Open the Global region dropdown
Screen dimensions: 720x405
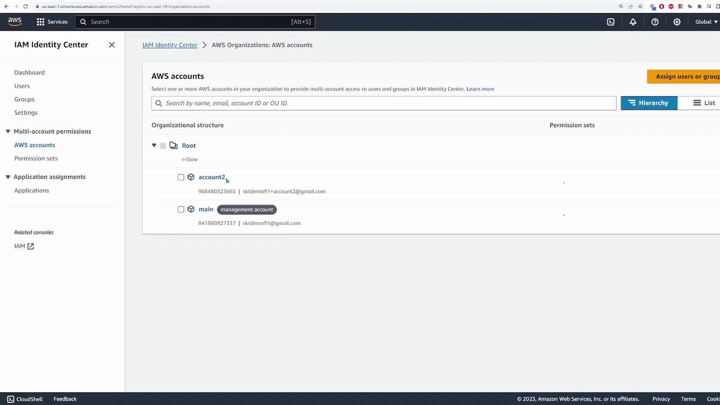coord(706,22)
